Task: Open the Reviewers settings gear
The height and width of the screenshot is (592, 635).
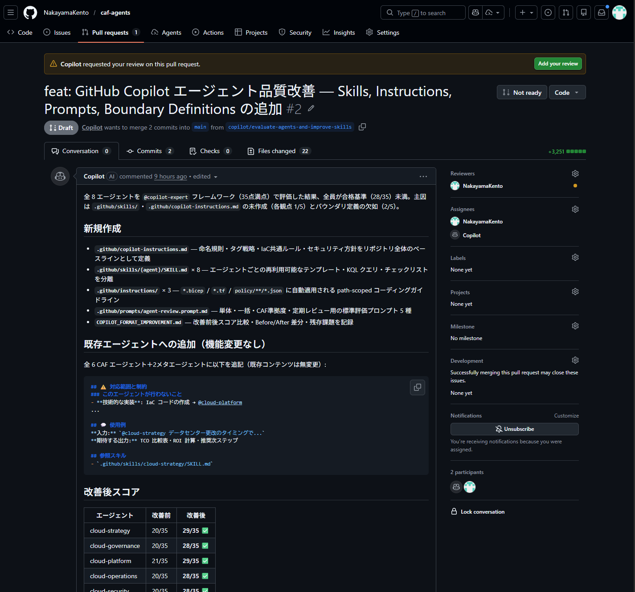Action: tap(575, 173)
